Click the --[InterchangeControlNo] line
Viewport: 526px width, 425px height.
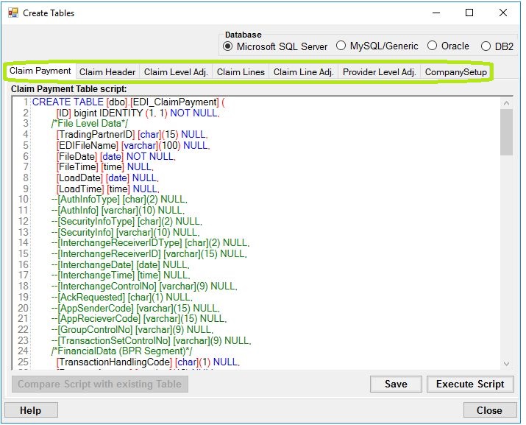(144, 287)
